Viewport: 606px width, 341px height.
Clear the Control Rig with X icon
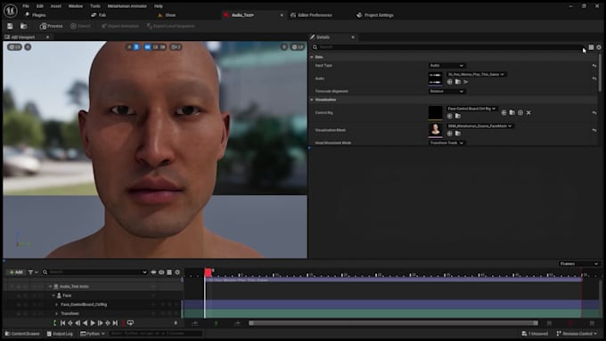(x=528, y=113)
